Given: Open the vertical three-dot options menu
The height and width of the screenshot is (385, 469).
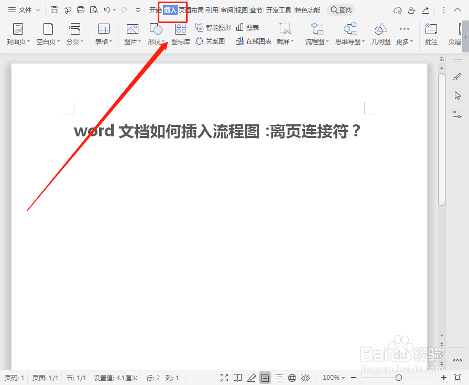Looking at the screenshot, I should point(443,10).
